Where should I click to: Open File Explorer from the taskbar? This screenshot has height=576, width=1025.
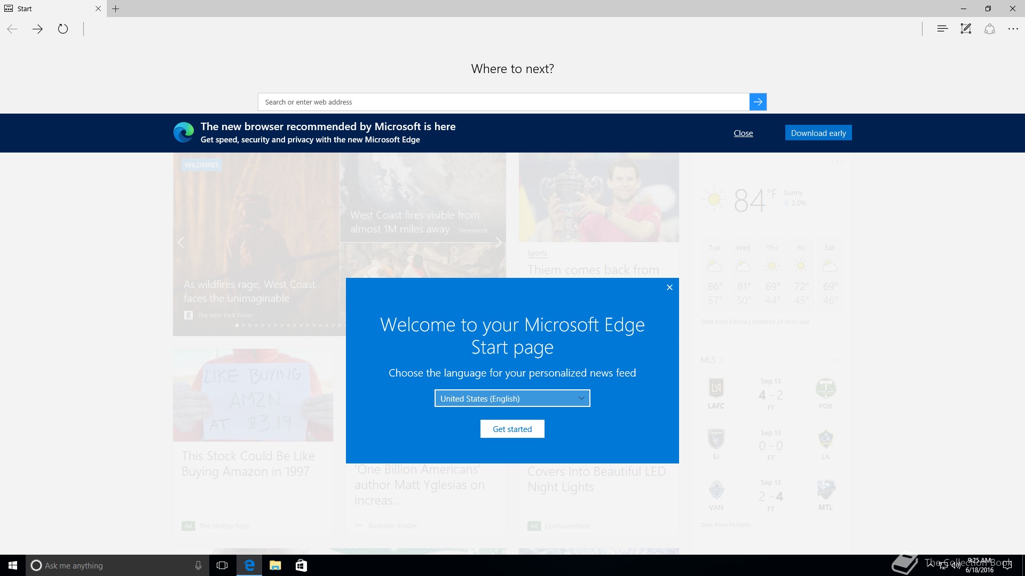tap(275, 565)
